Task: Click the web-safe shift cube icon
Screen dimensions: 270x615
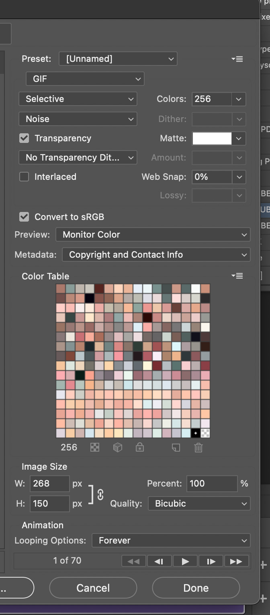Action: click(x=117, y=447)
